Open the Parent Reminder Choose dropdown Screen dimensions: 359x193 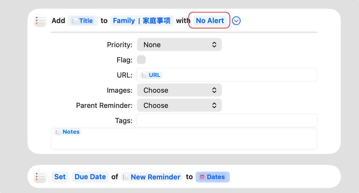point(179,105)
